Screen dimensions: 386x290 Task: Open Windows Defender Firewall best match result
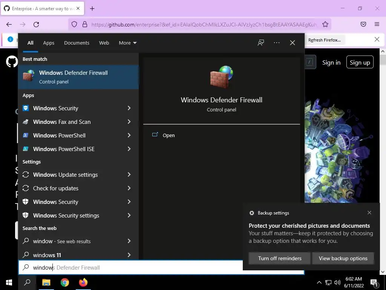[x=78, y=77]
